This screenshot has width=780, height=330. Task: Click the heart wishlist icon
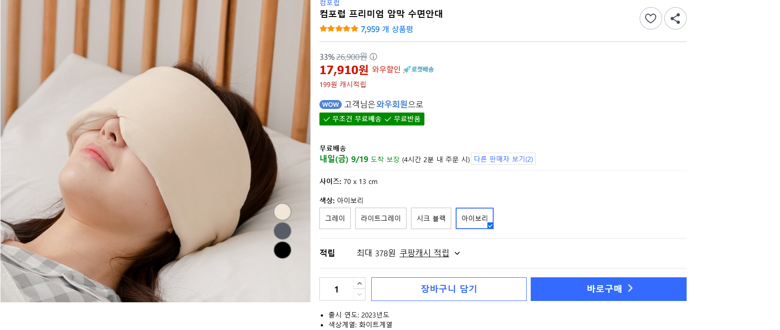click(x=650, y=18)
